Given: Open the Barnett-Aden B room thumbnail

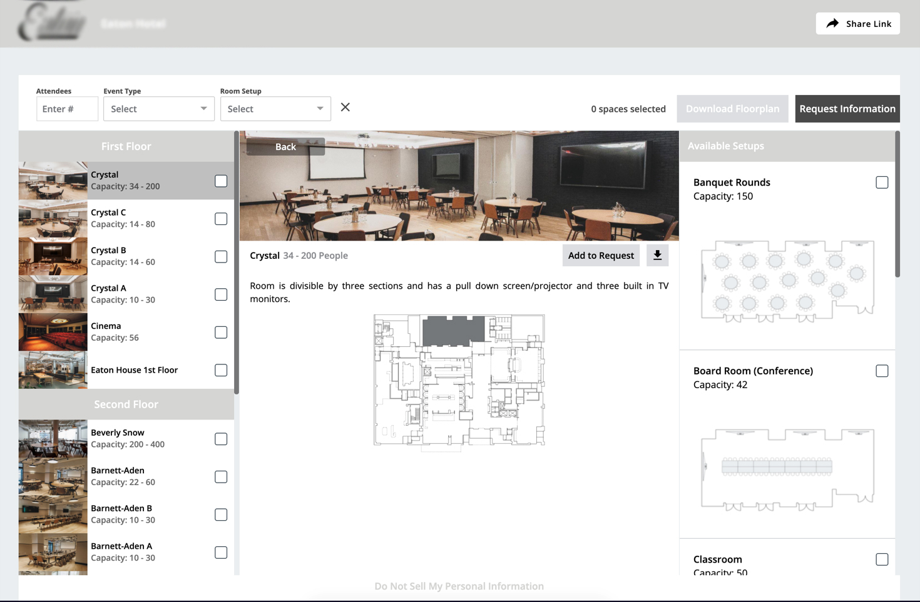Looking at the screenshot, I should click(x=53, y=514).
